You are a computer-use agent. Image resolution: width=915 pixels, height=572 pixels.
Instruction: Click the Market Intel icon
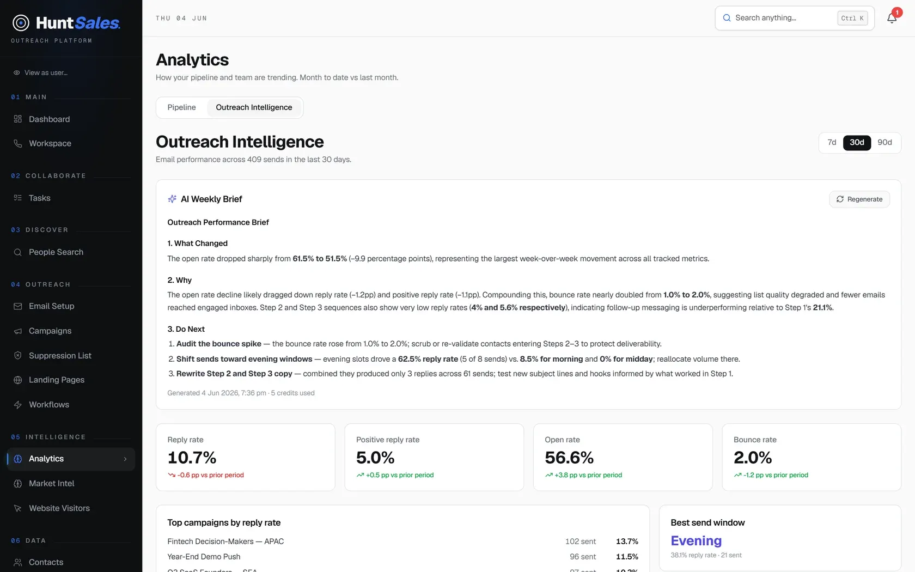tap(18, 483)
